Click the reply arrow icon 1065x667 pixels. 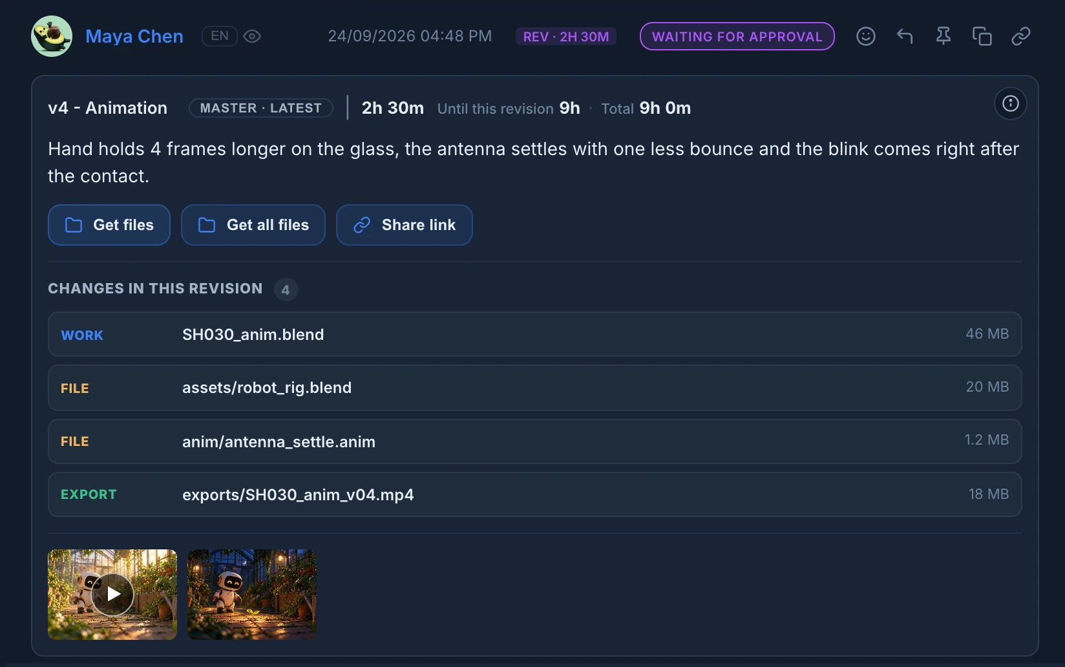(x=905, y=36)
